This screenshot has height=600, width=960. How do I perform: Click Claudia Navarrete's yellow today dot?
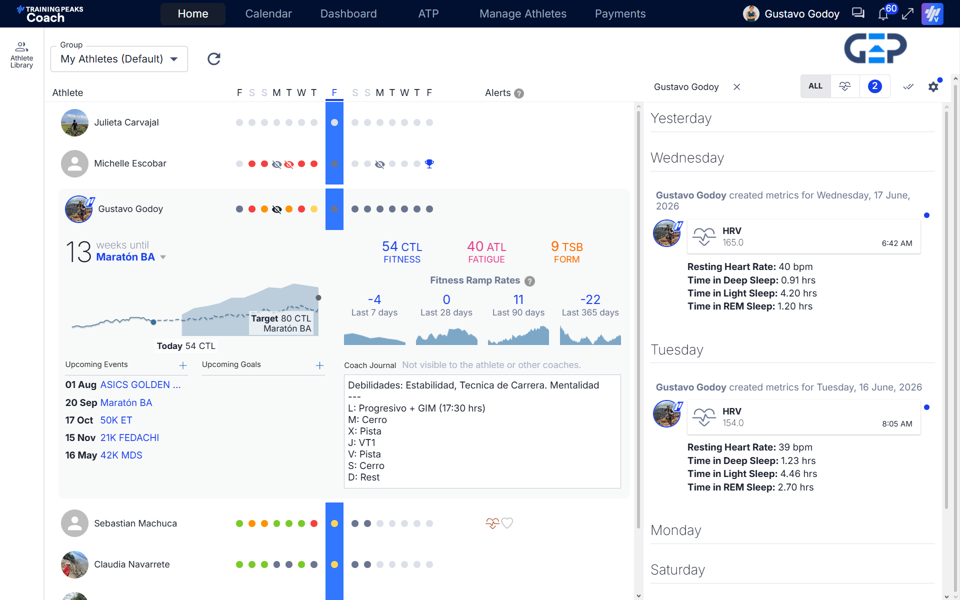pyautogui.click(x=334, y=564)
